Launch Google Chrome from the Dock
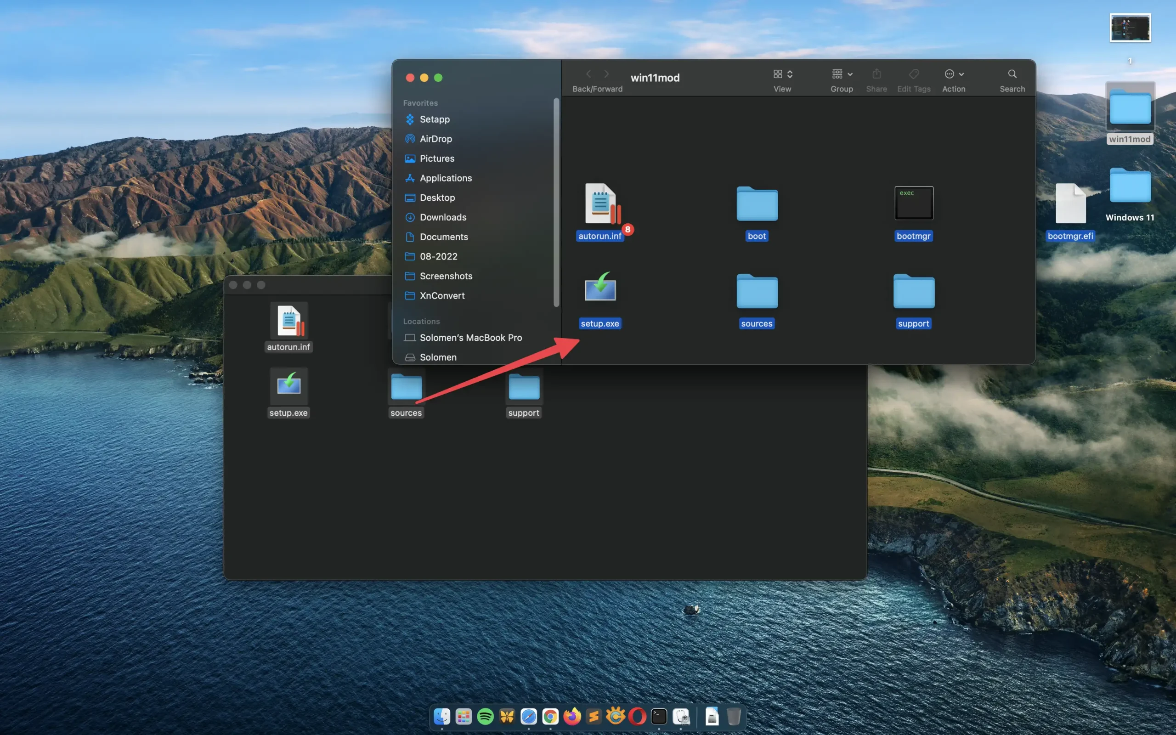The image size is (1176, 735). 550,716
